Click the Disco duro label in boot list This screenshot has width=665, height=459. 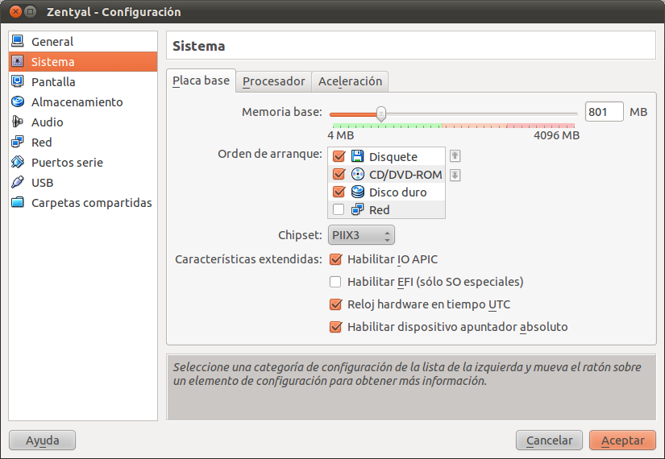pos(398,192)
